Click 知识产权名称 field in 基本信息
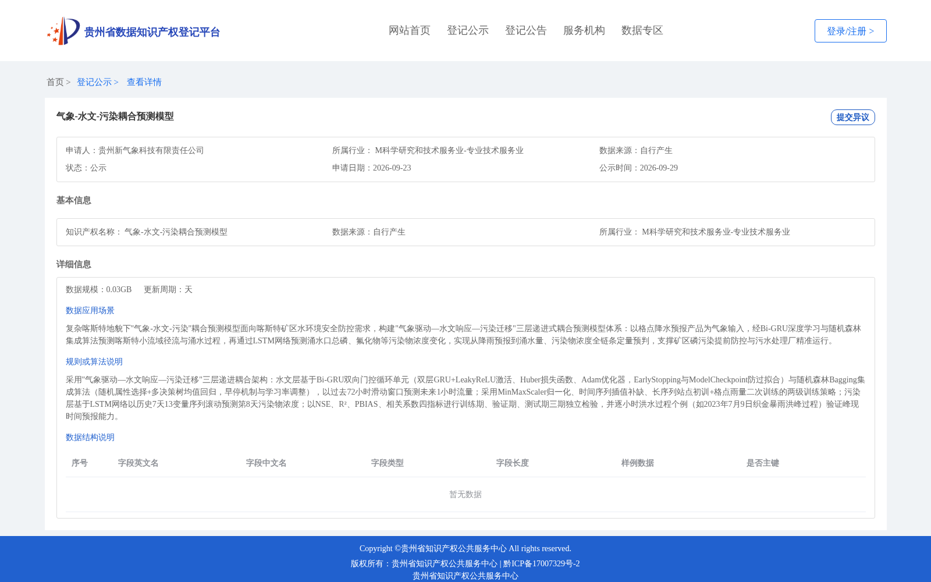931x582 pixels. (147, 232)
